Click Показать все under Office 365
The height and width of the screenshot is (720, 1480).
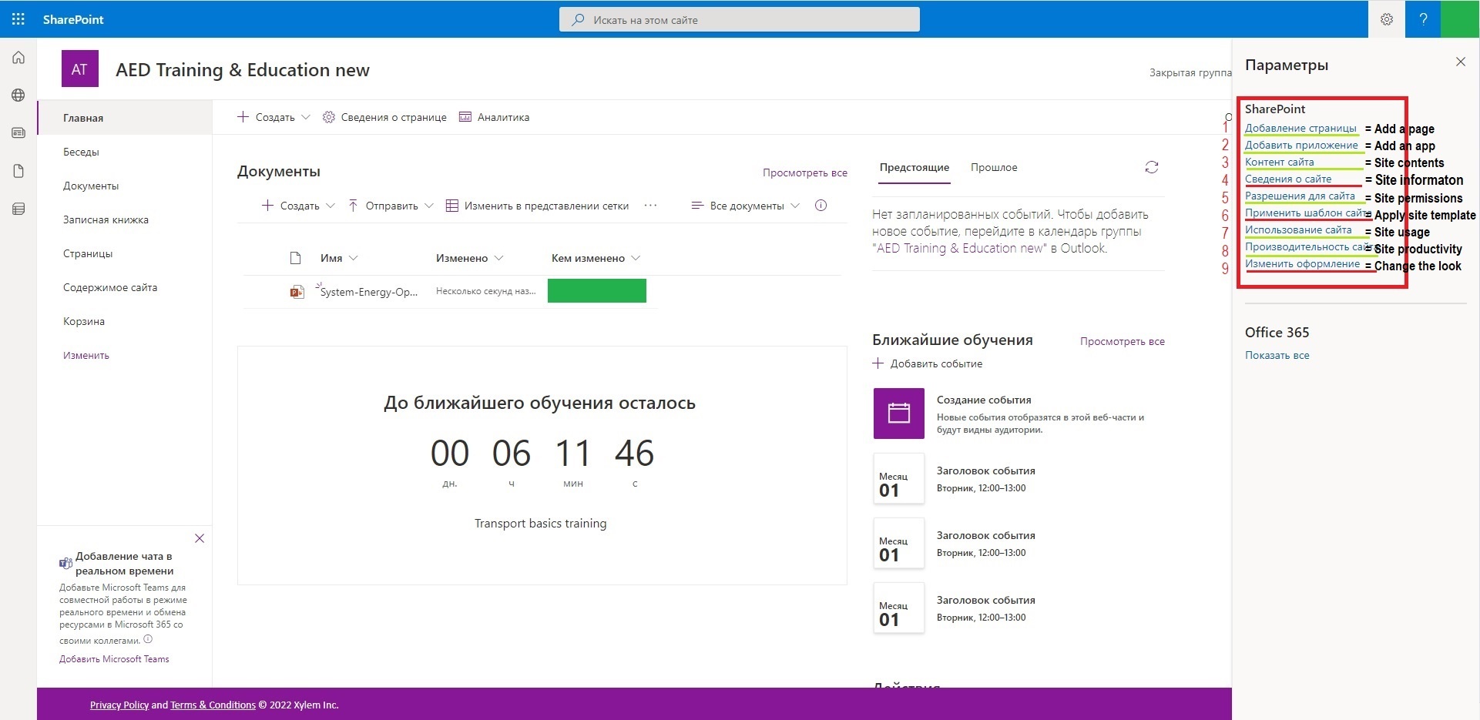pyautogui.click(x=1277, y=355)
